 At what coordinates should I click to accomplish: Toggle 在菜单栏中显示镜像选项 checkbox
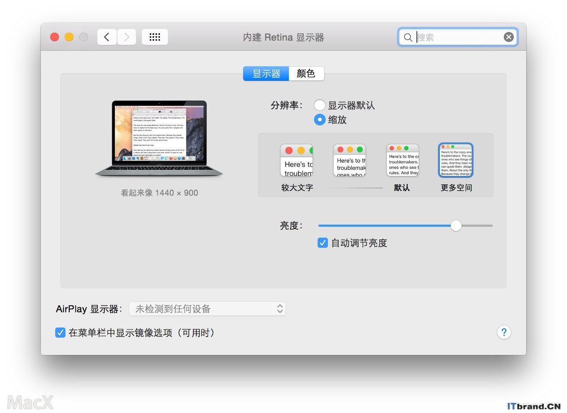click(x=60, y=332)
